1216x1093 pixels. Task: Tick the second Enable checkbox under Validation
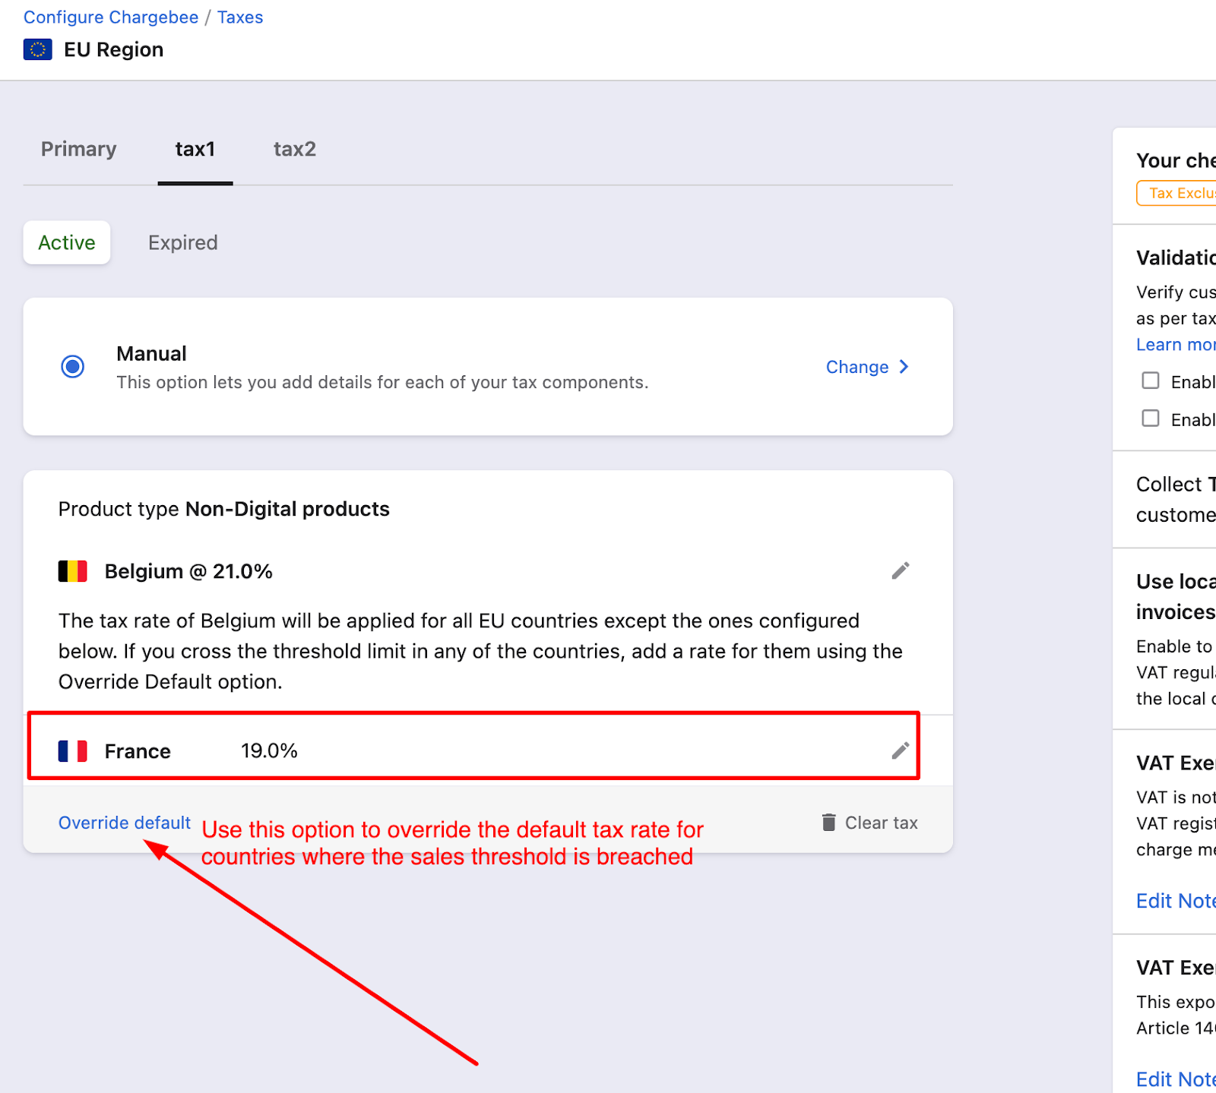click(1151, 419)
